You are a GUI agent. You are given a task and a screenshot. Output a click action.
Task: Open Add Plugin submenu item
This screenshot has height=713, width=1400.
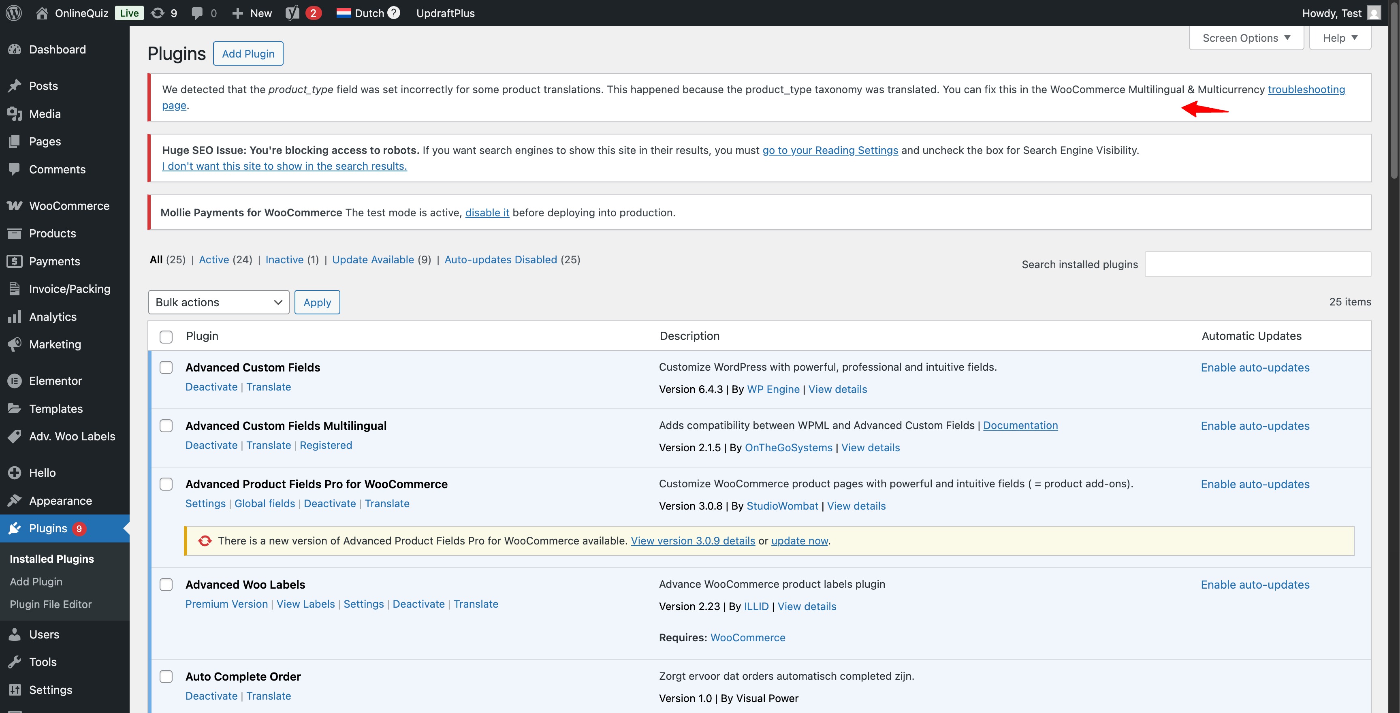[36, 581]
